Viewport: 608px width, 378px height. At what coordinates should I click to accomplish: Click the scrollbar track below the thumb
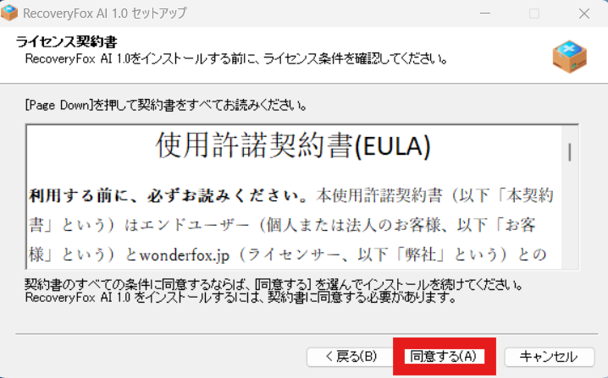click(x=570, y=215)
